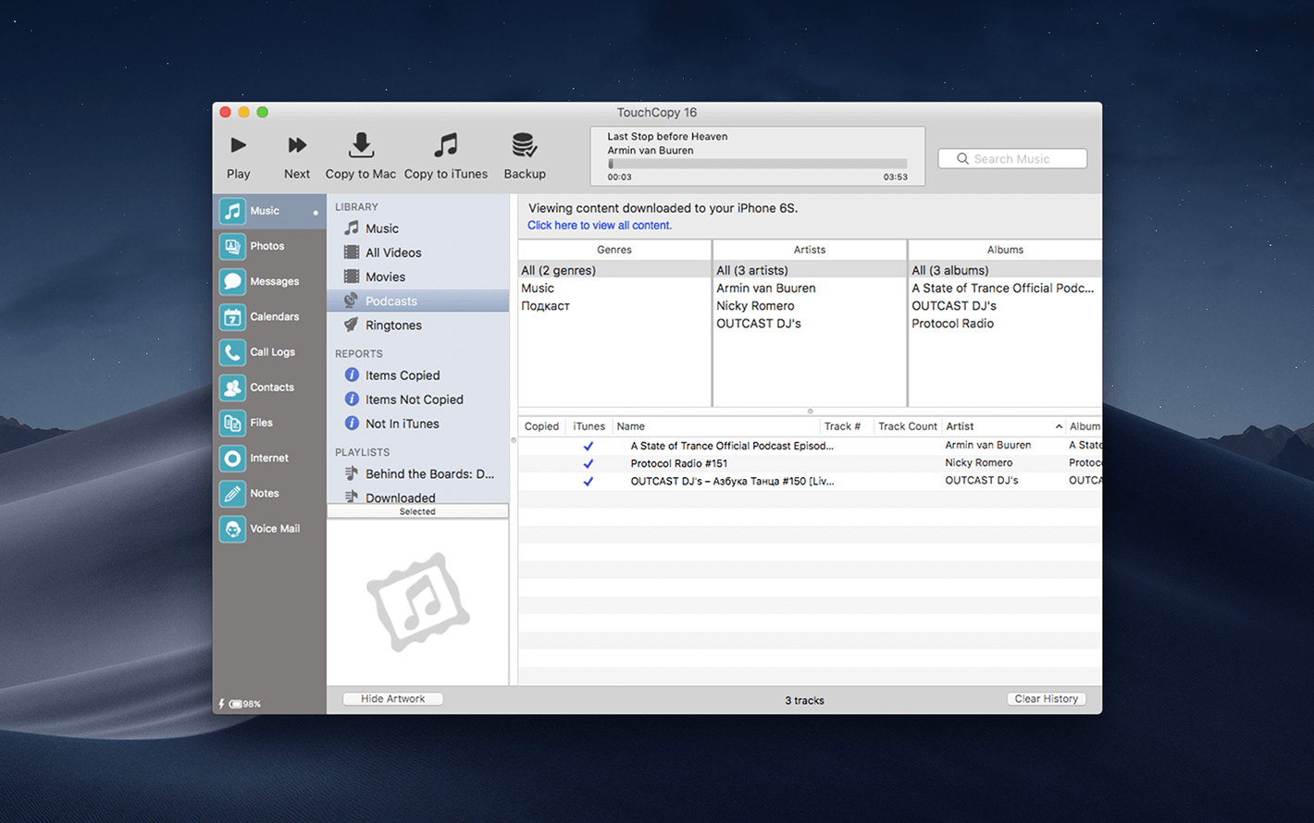Skip to the Next track
1314x823 pixels.
point(296,146)
